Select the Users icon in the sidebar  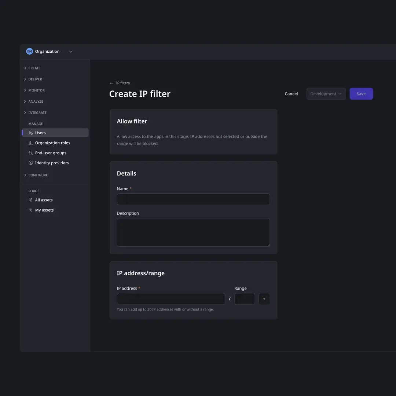coord(31,133)
